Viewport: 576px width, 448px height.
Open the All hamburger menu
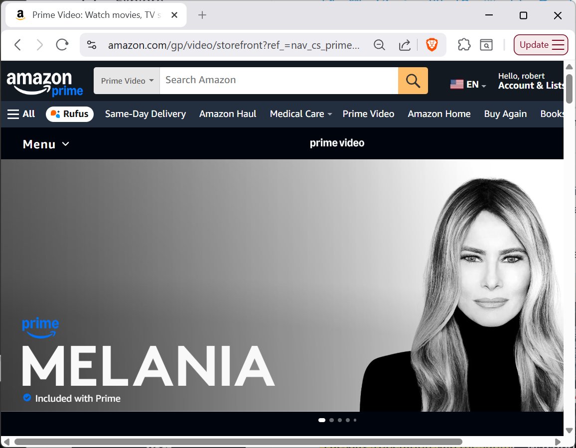pyautogui.click(x=21, y=114)
